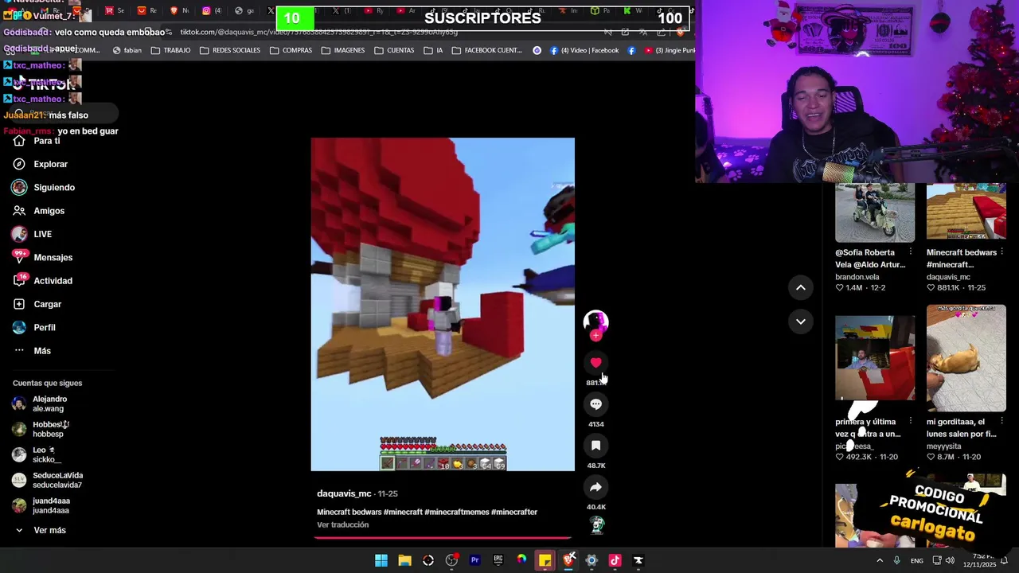1019x573 pixels.
Task: Open TikTok app in taskbar
Action: (x=615, y=560)
